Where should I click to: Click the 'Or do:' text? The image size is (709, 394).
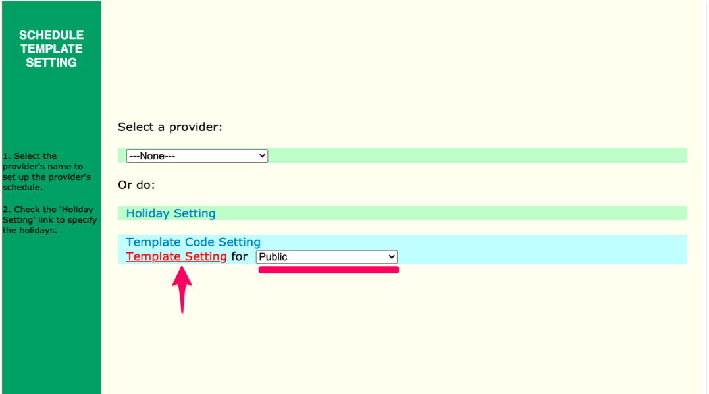point(136,185)
